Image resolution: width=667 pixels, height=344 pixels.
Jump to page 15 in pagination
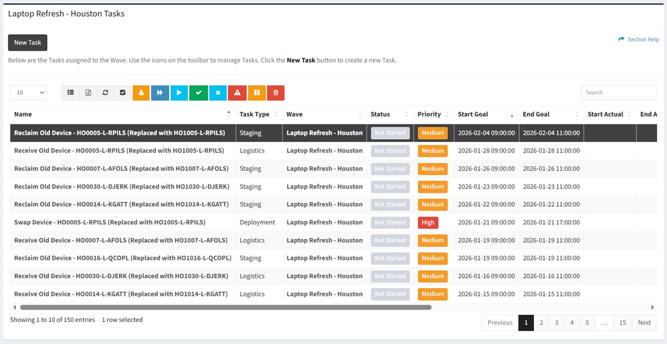622,323
